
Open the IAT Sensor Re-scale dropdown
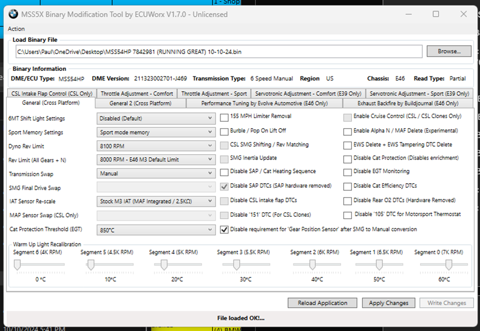[156, 201]
